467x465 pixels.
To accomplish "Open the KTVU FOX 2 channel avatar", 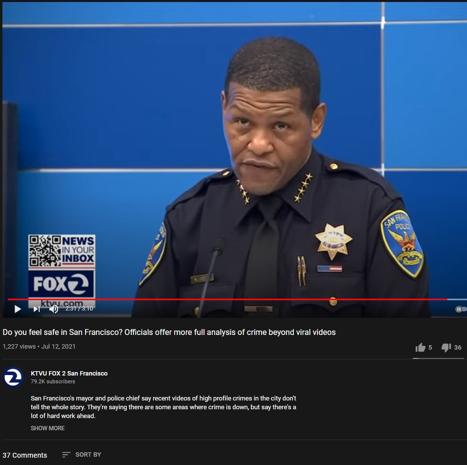I will (13, 377).
